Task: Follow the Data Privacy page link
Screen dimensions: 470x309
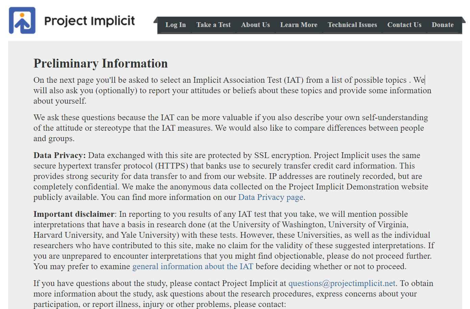Action: pyautogui.click(x=271, y=197)
